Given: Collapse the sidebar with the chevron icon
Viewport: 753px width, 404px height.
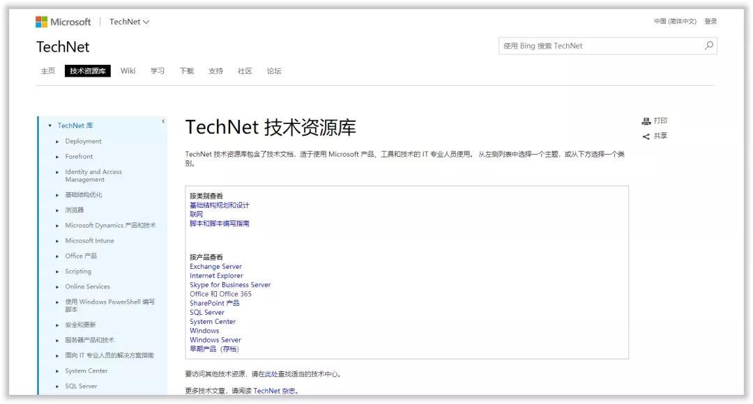Looking at the screenshot, I should point(165,120).
